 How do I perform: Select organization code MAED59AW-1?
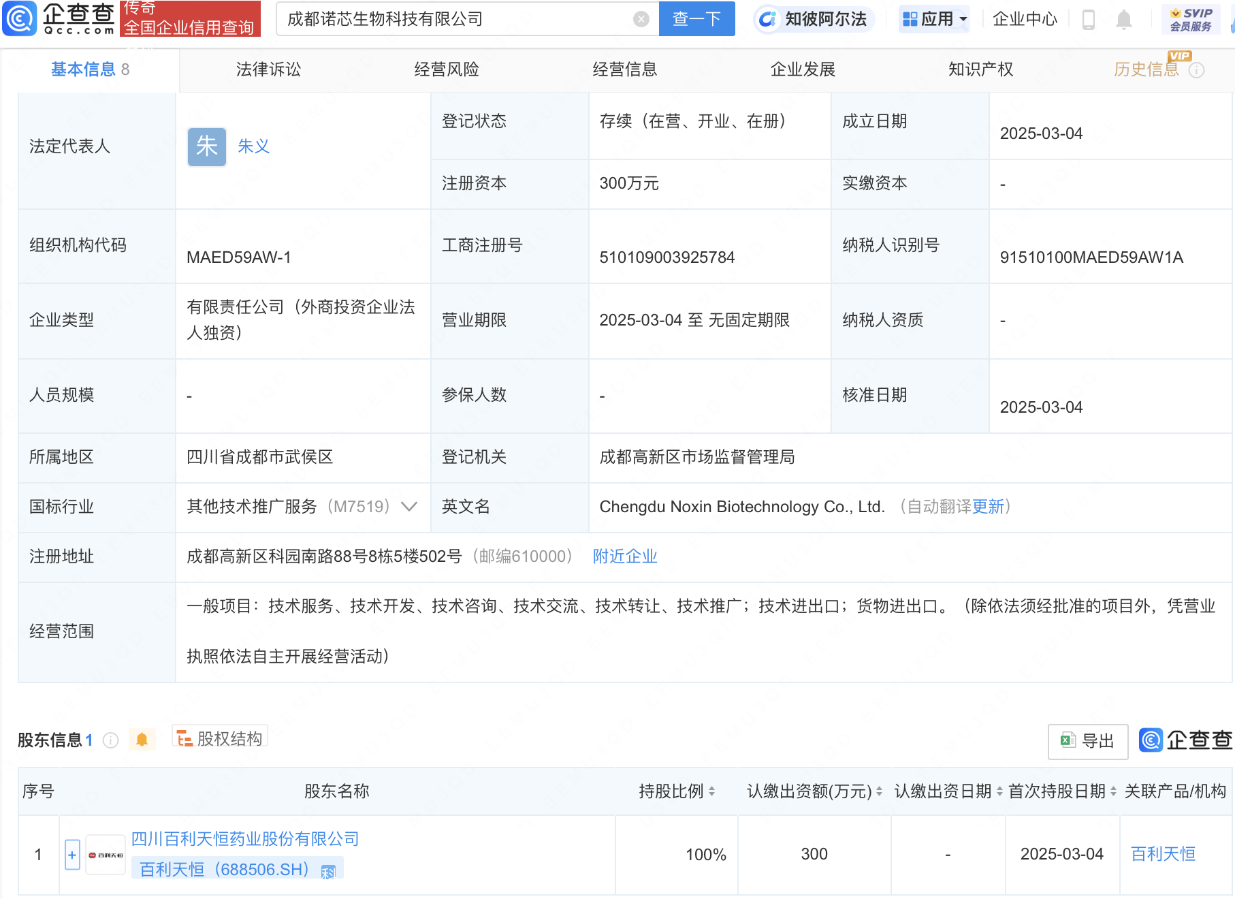click(239, 257)
